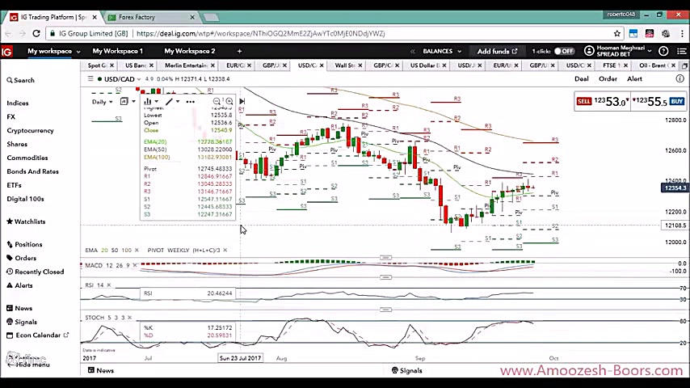Switch to My Workspace 2
Viewport: 690px width, 388px height.
coord(190,51)
